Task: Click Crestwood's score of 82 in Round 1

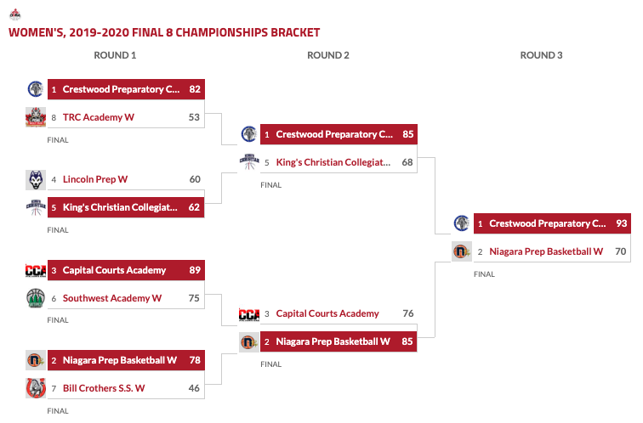Action: (x=195, y=89)
